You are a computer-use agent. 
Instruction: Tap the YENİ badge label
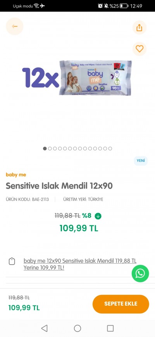(x=141, y=161)
